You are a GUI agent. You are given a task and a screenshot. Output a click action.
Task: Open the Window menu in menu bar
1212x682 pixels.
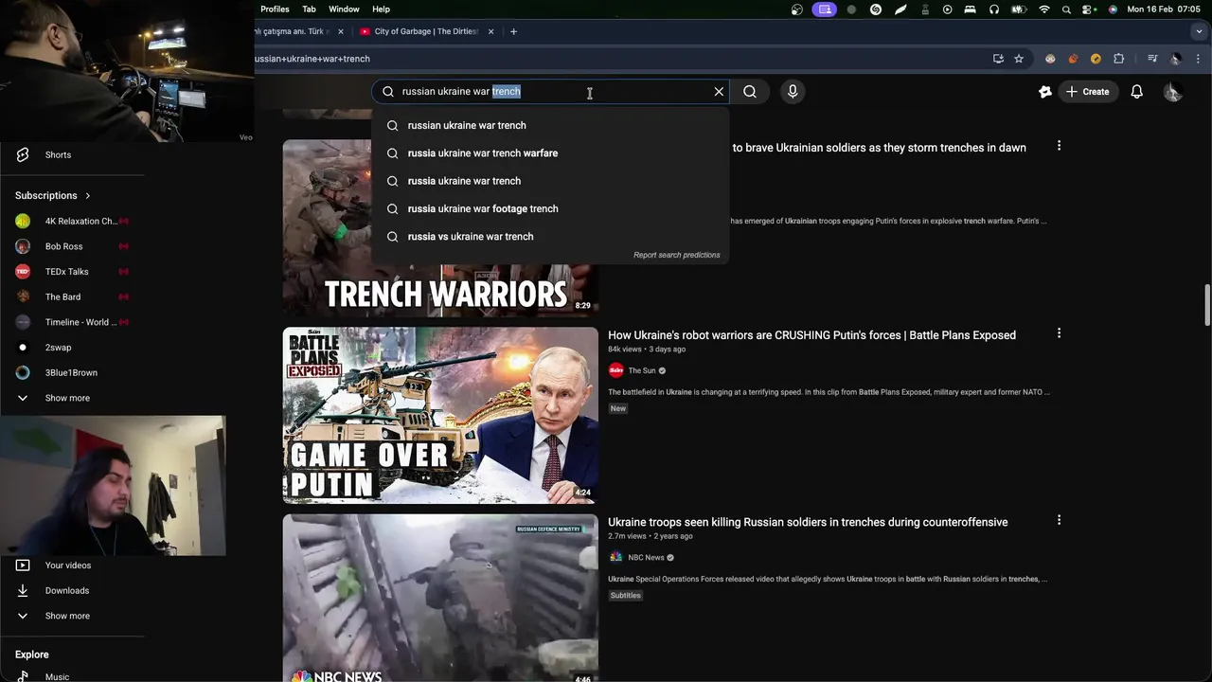[x=344, y=9]
